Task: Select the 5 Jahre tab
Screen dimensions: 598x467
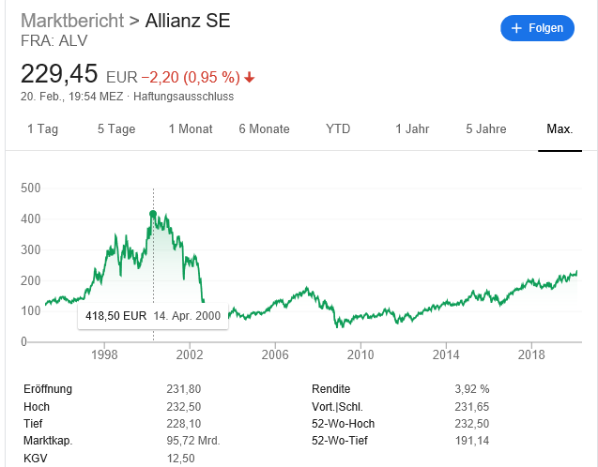Action: (486, 129)
